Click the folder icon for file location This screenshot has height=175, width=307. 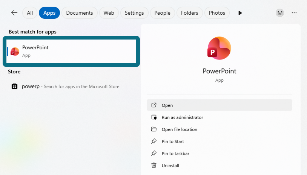tap(154, 129)
